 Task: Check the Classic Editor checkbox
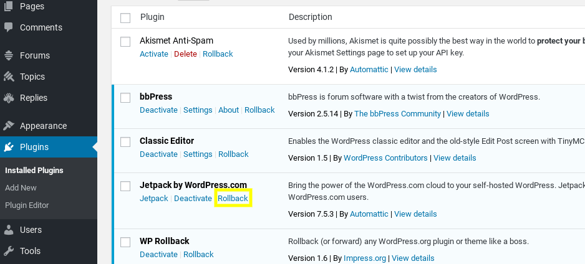click(125, 142)
